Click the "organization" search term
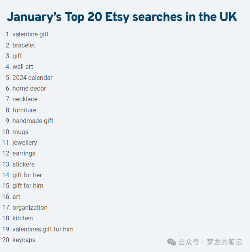Image resolution: width=250 pixels, height=252 pixels. pyautogui.click(x=30, y=208)
